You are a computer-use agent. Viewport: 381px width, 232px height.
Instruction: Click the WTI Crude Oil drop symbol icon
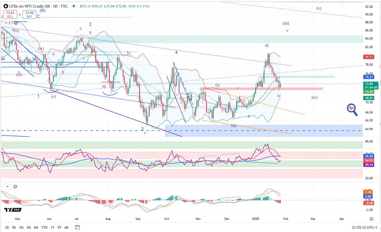coord(5,6)
